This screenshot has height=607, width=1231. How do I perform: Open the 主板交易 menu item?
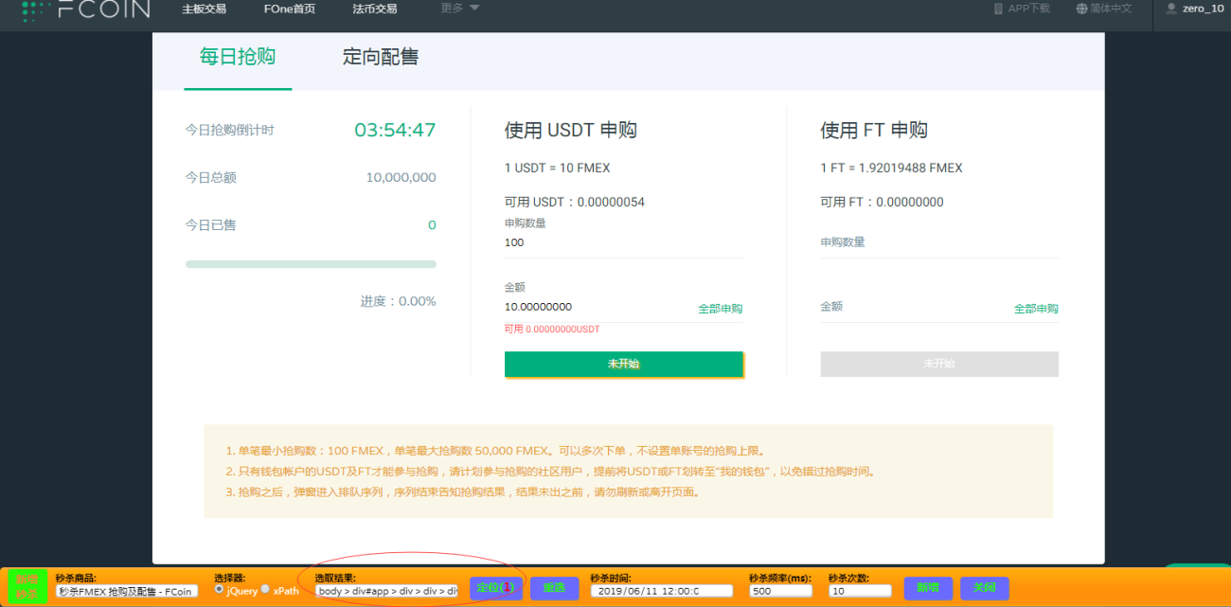pyautogui.click(x=205, y=9)
